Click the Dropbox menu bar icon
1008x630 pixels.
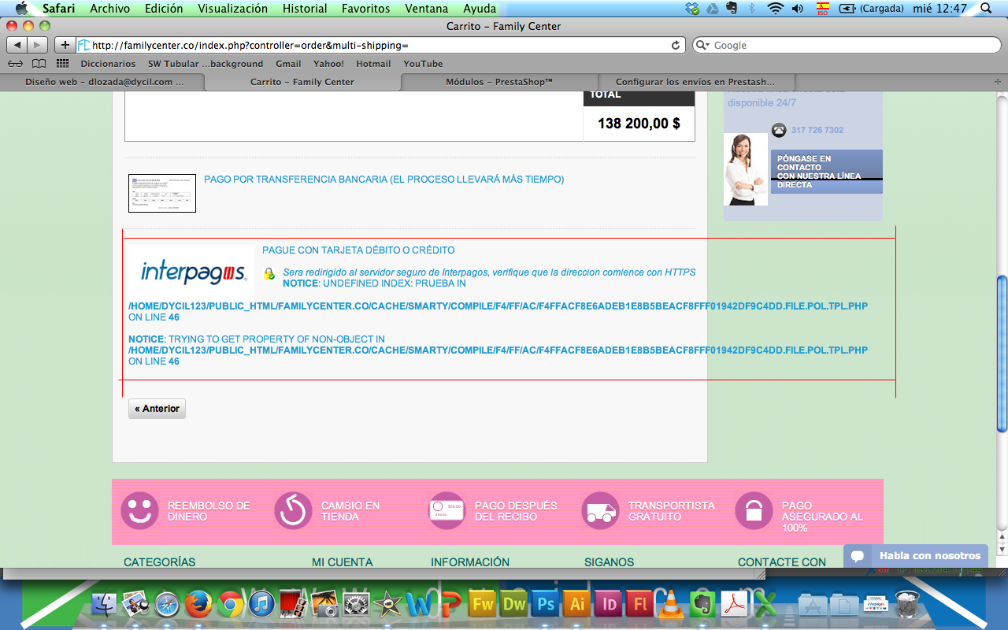pyautogui.click(x=692, y=9)
